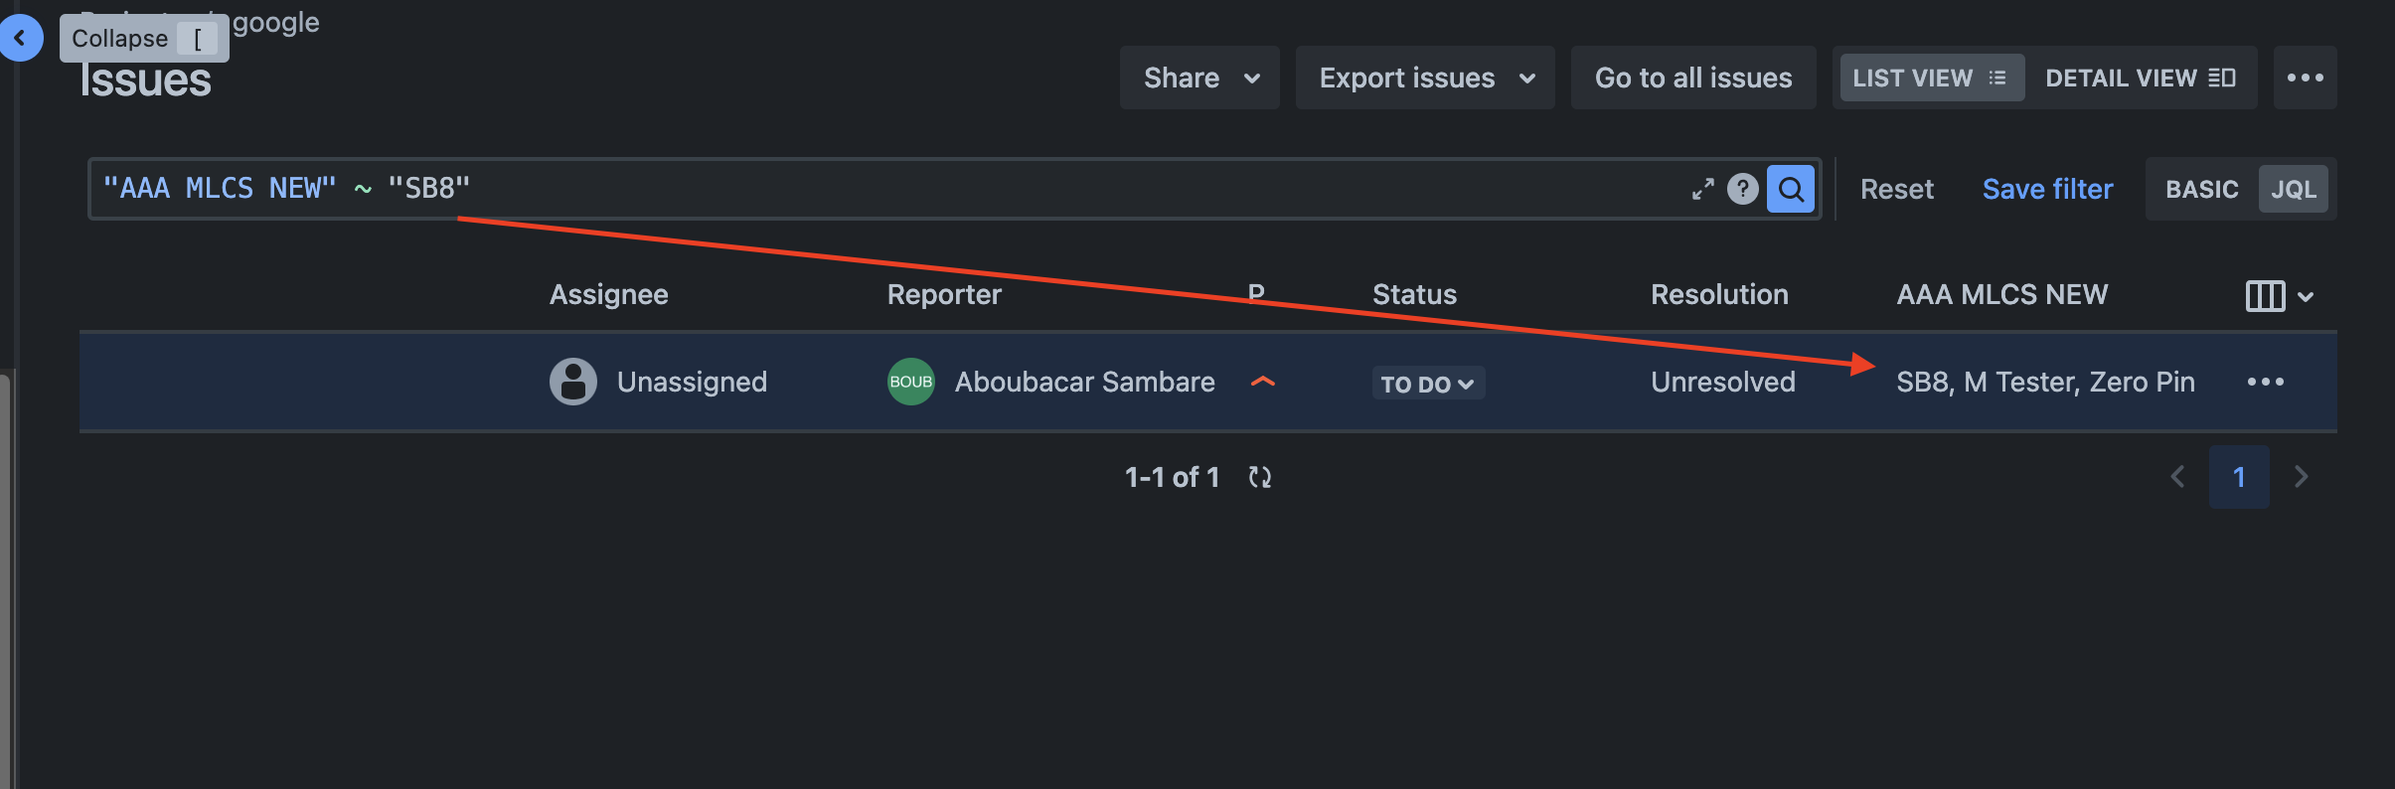The image size is (2395, 789).
Task: Switch to Basic search mode
Action: click(x=2201, y=189)
